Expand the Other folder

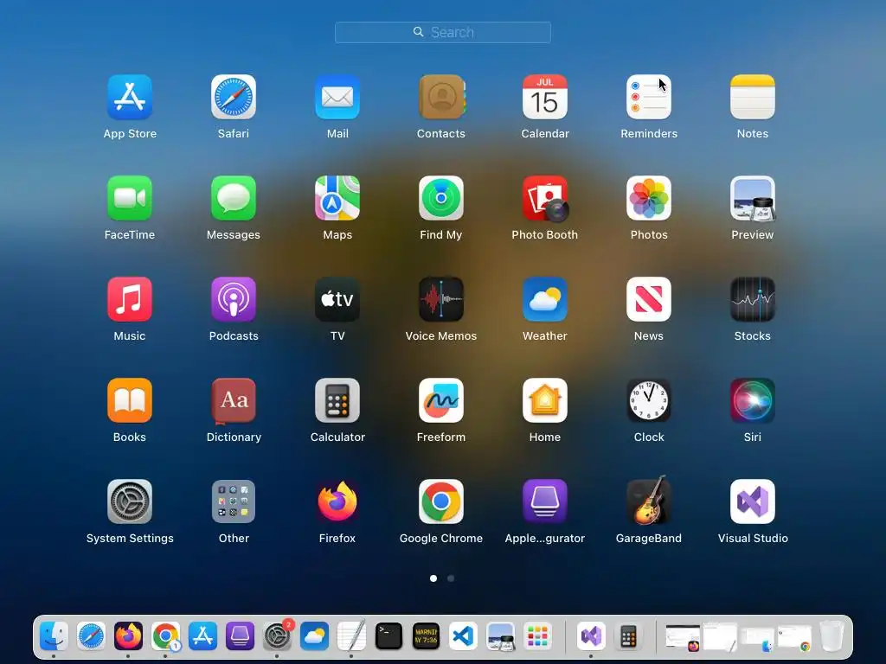pyautogui.click(x=234, y=501)
